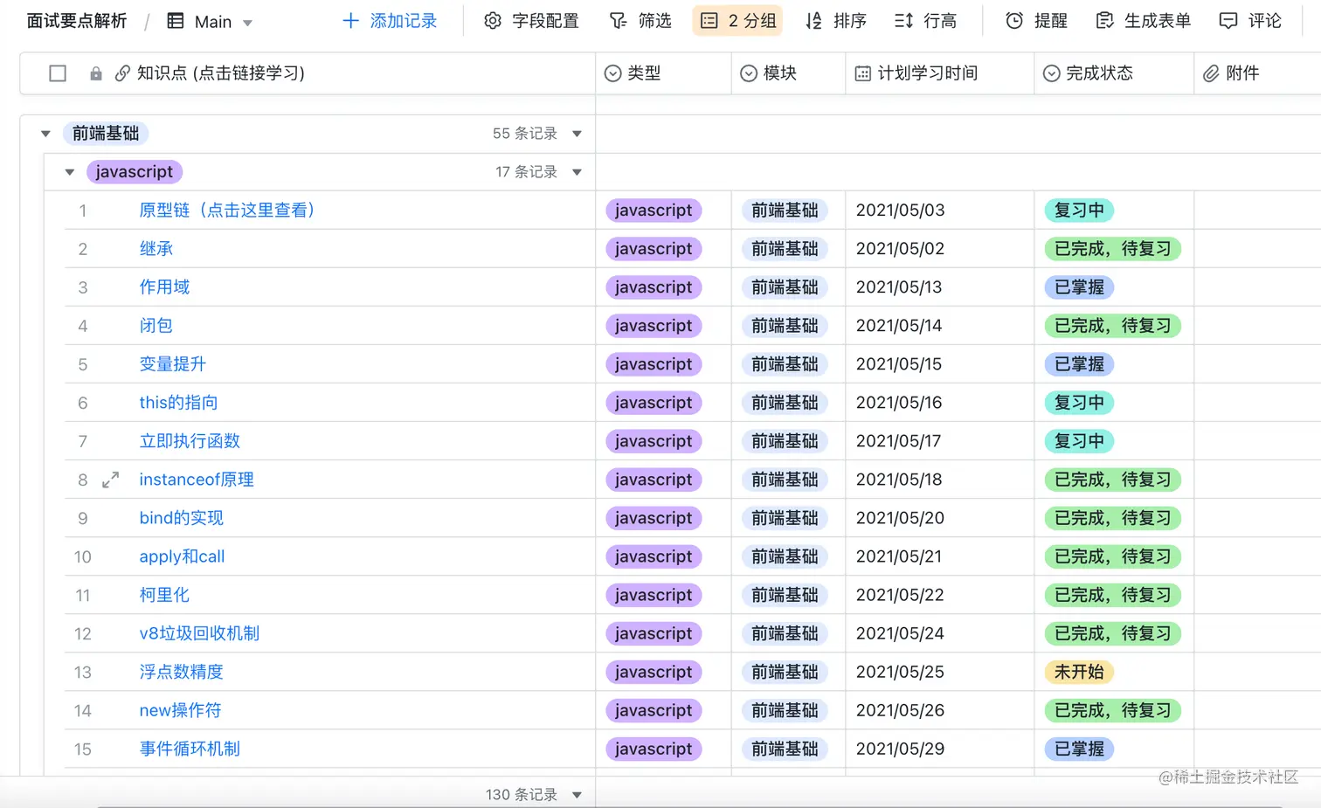
Task: Change 行高 row height setting
Action: [x=926, y=21]
